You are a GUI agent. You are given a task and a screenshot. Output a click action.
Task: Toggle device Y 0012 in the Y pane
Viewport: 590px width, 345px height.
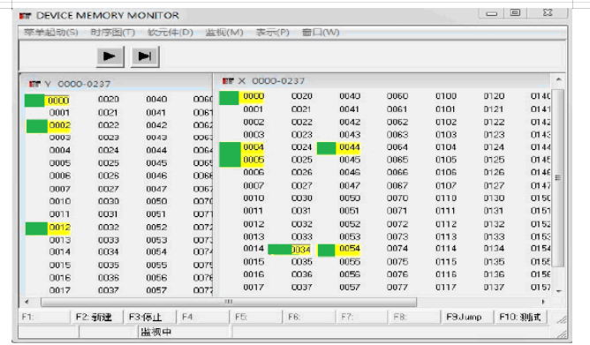coord(59,228)
